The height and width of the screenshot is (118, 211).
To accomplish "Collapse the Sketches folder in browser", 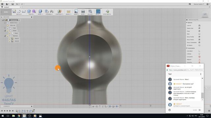I will coord(5,36).
